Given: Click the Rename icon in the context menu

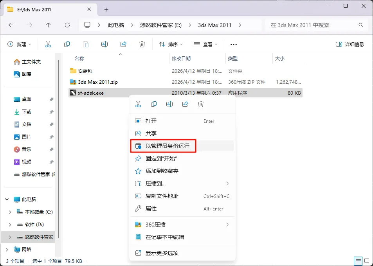Looking at the screenshot, I should coord(169,104).
